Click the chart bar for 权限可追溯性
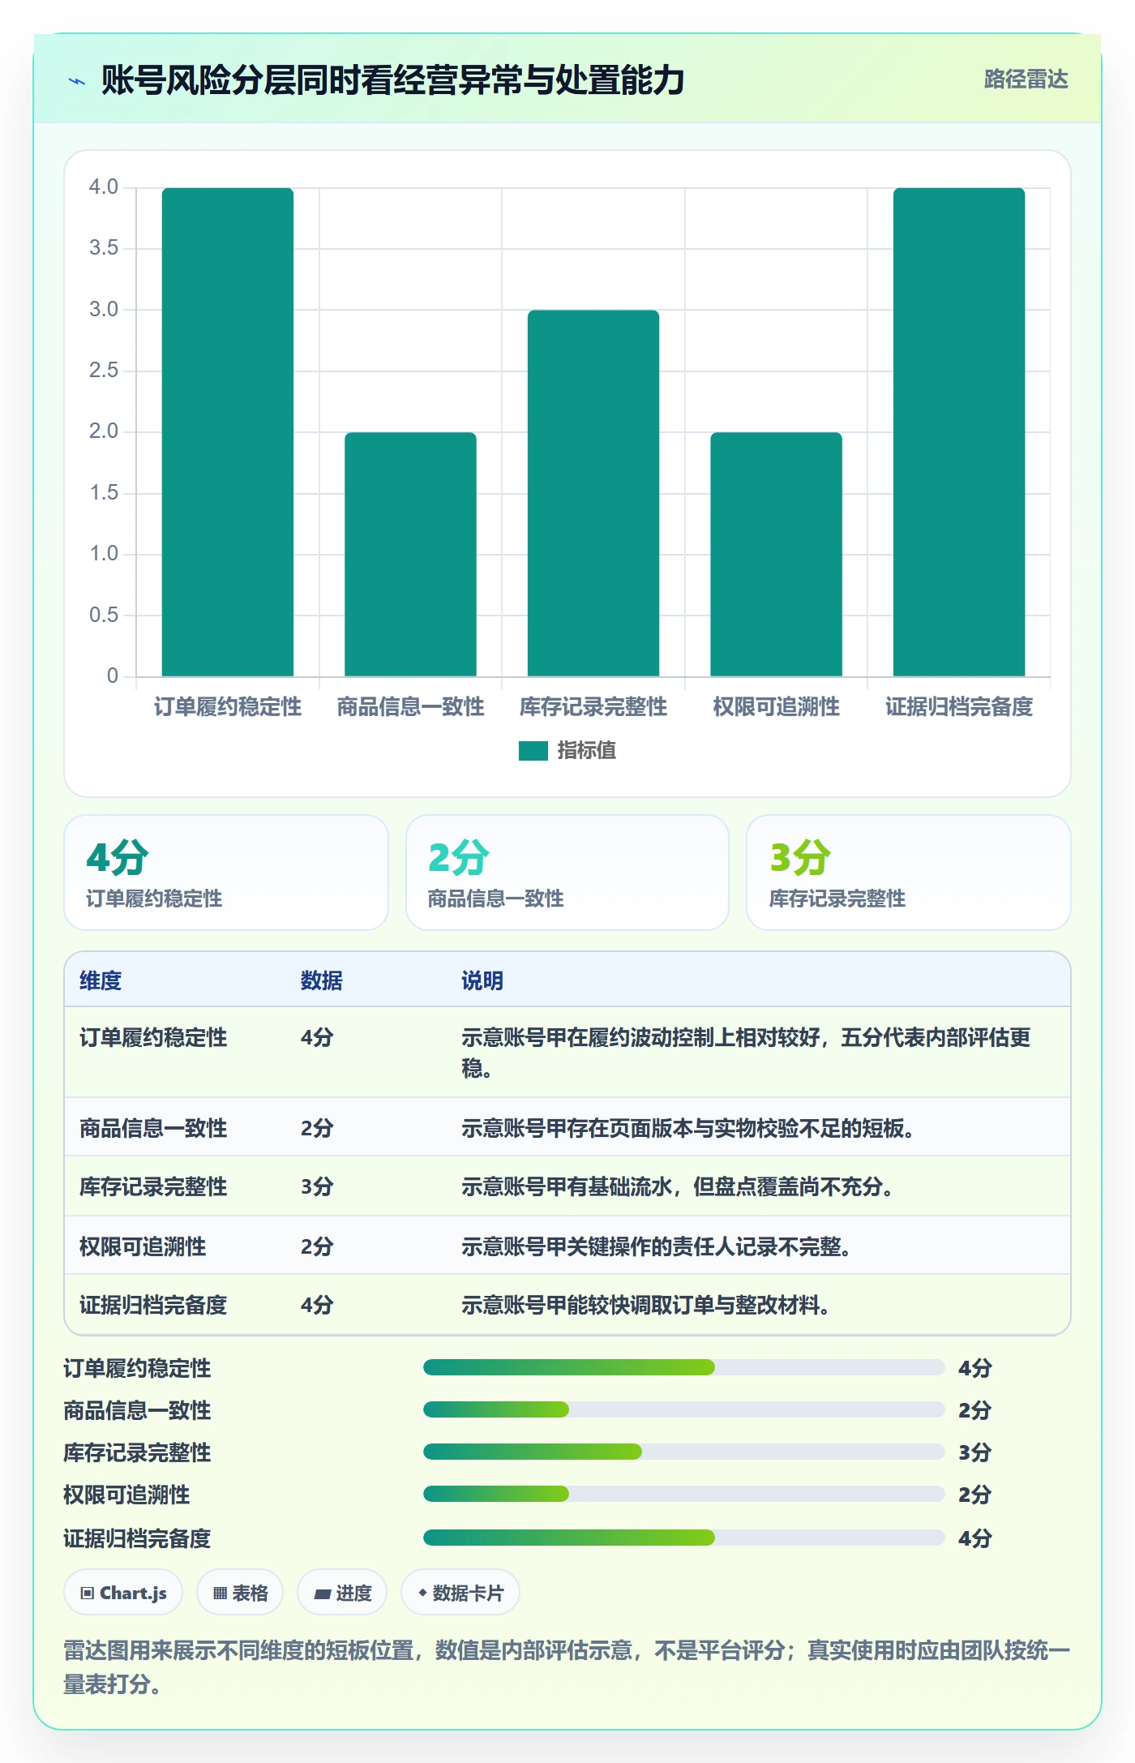Image resolution: width=1135 pixels, height=1763 pixels. tap(776, 554)
